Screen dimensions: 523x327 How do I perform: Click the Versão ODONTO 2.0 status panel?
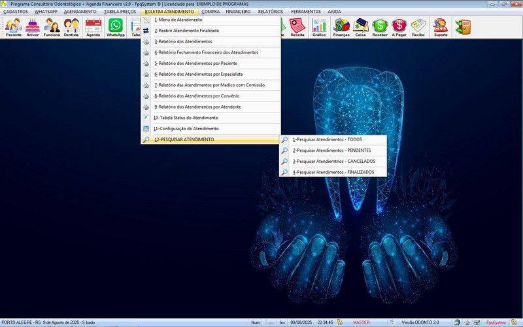coord(421,322)
